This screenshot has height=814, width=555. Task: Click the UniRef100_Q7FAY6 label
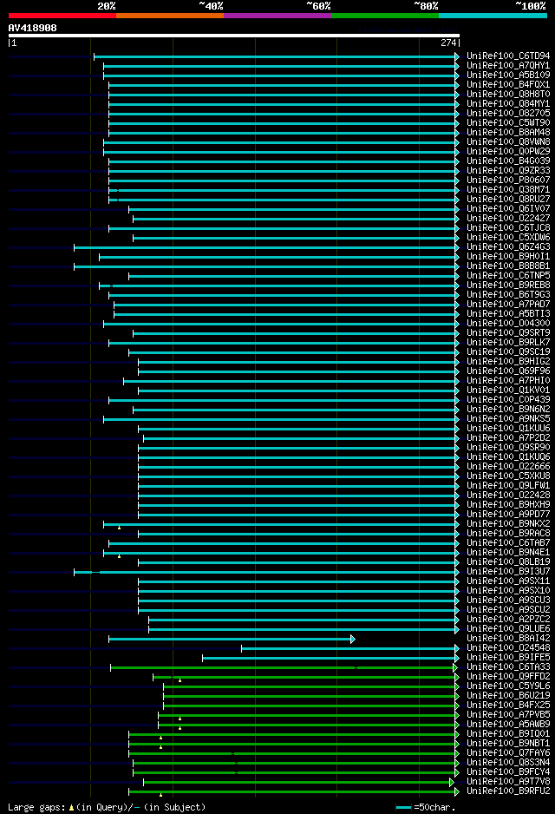[508, 752]
